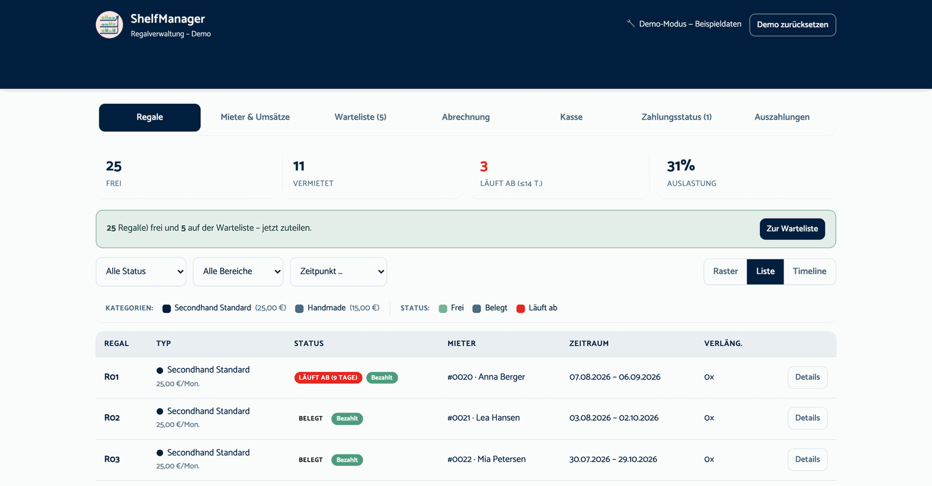The width and height of the screenshot is (932, 486).
Task: Switch to Liste view
Action: click(x=765, y=272)
